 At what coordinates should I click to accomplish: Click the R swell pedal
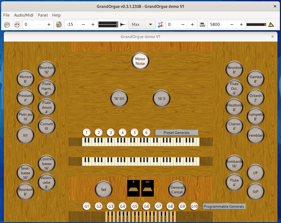[x=133, y=188]
